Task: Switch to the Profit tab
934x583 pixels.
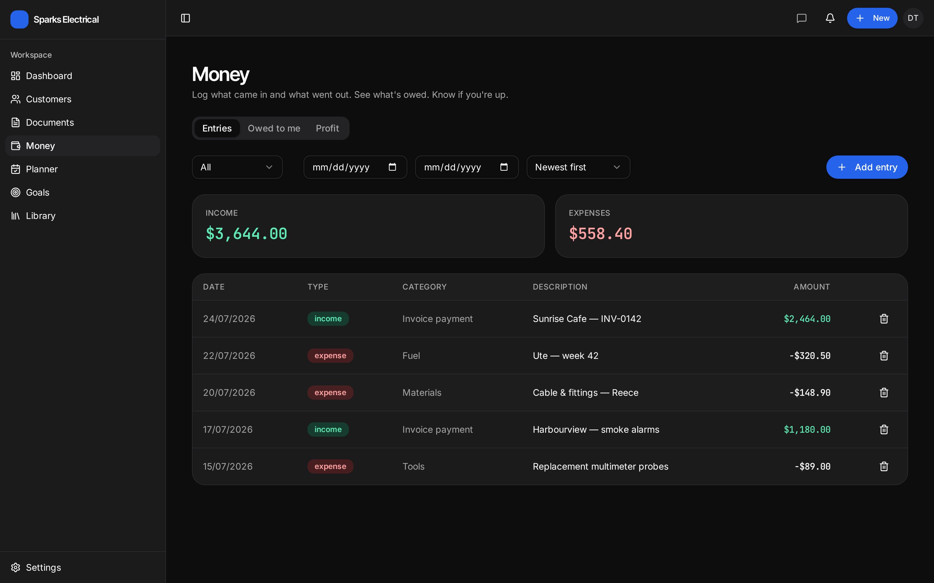Action: coord(327,128)
